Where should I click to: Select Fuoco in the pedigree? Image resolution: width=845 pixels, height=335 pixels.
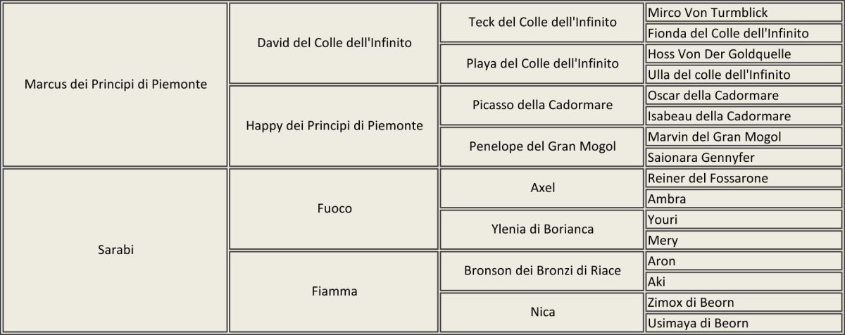334,208
